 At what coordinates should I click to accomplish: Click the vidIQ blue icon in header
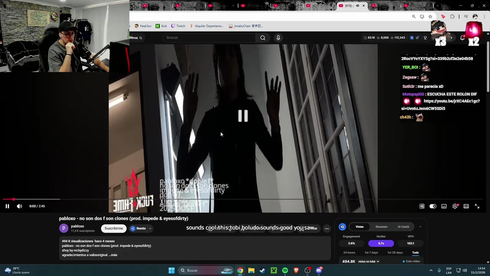point(412,38)
